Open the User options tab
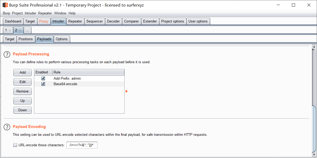 coord(198,21)
